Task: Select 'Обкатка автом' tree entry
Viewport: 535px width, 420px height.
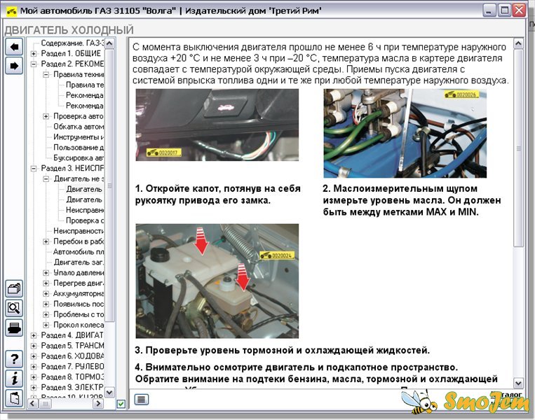Action: (x=79, y=127)
